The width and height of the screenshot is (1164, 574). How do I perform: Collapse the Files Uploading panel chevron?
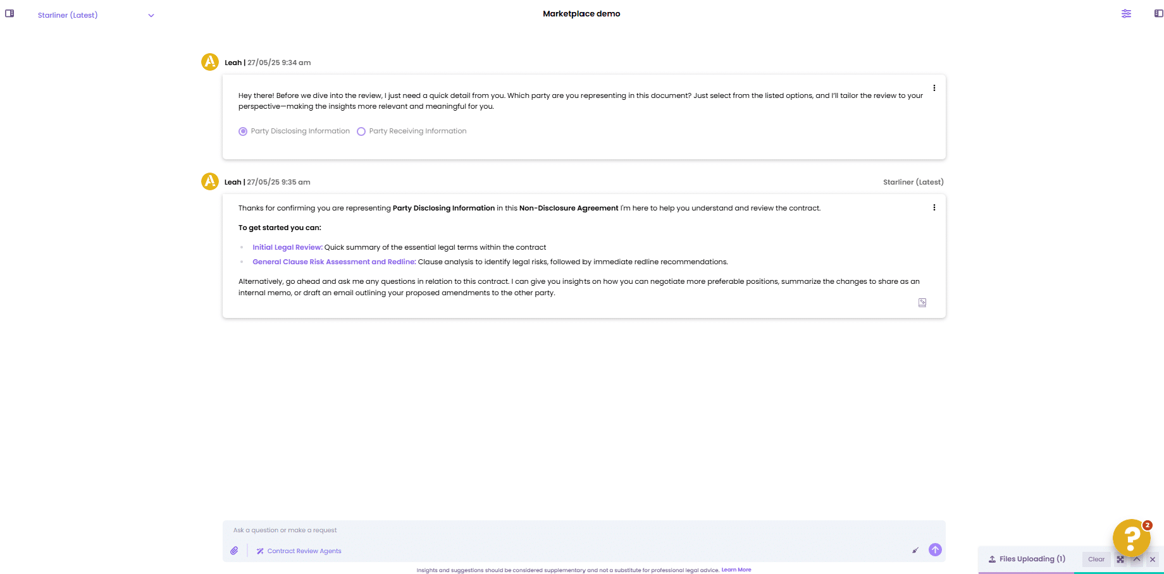pyautogui.click(x=1137, y=559)
